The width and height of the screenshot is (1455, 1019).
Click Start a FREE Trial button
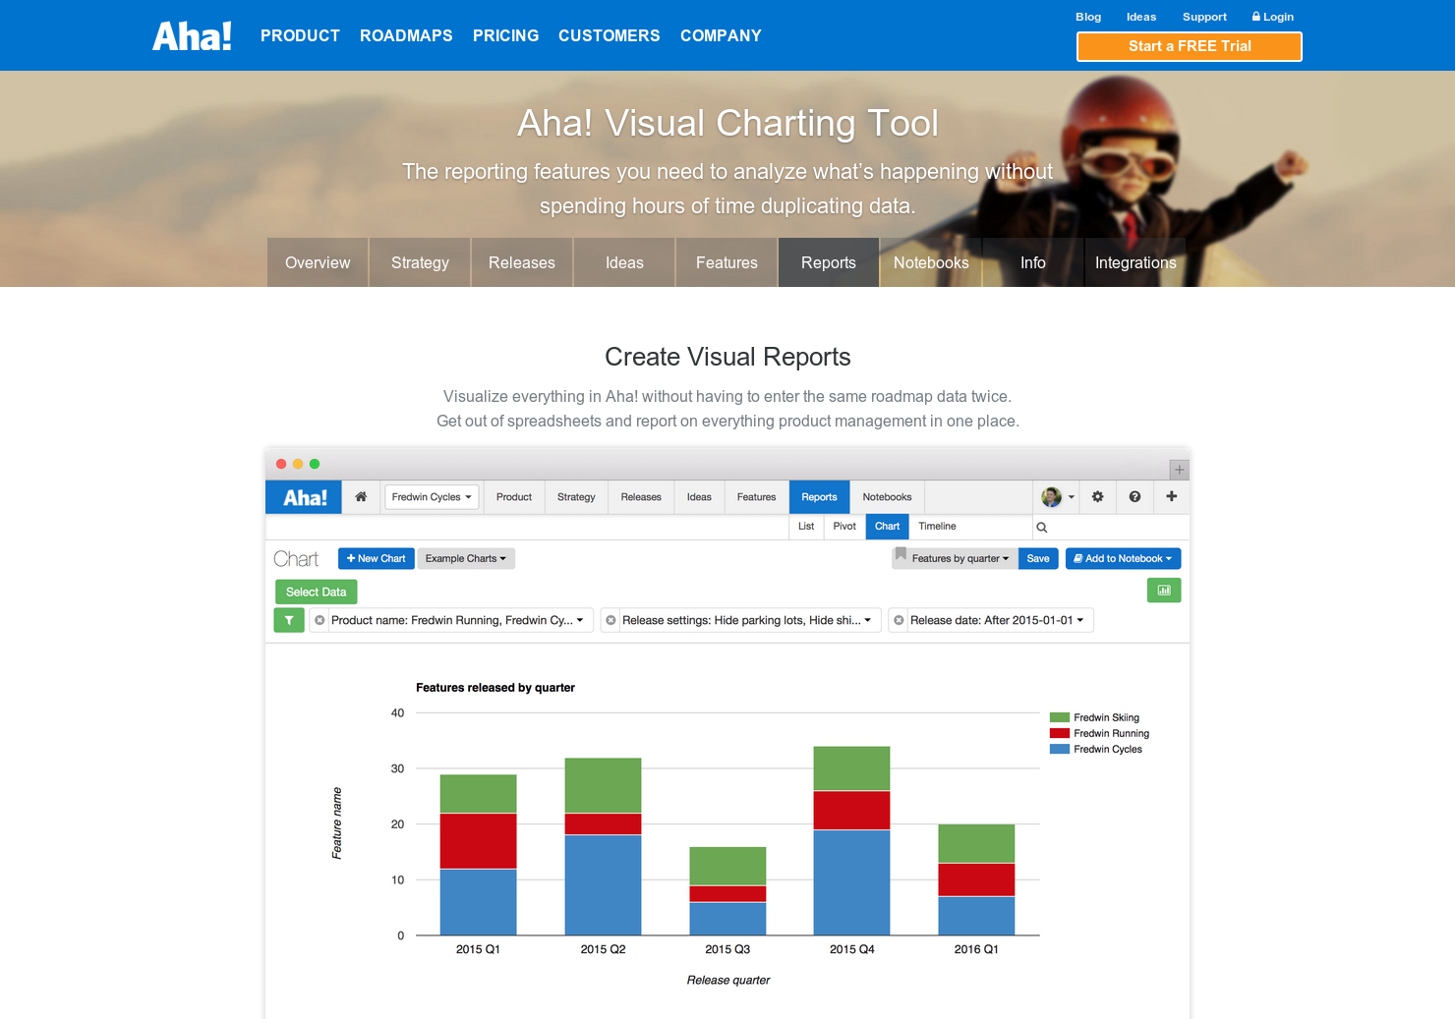(1190, 46)
